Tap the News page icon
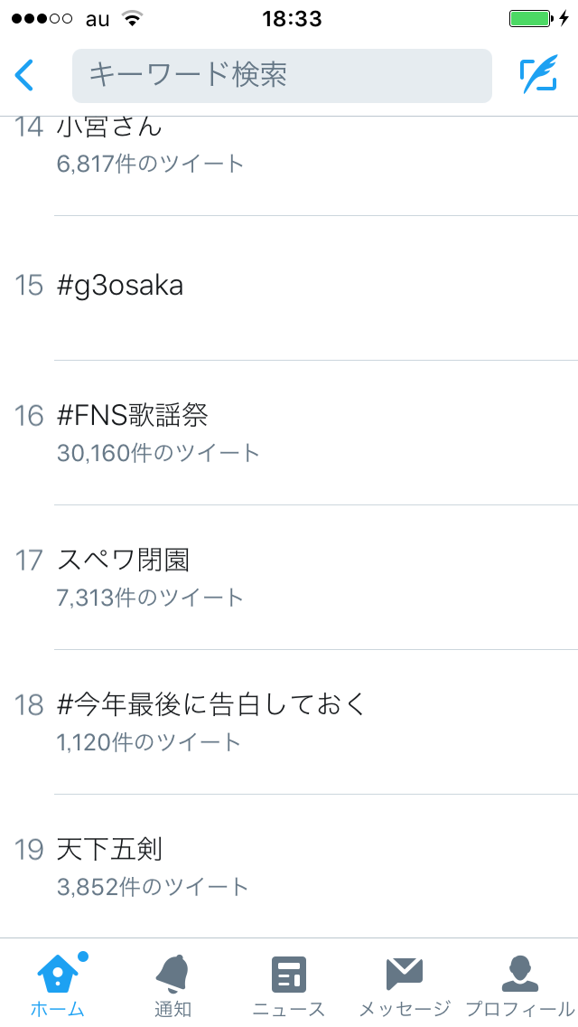The image size is (578, 1027). pyautogui.click(x=289, y=975)
